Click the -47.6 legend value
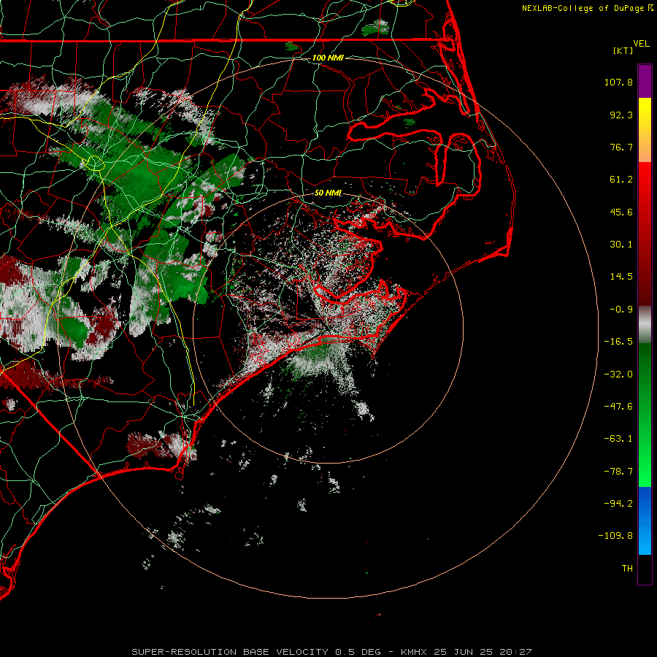 tap(618, 407)
